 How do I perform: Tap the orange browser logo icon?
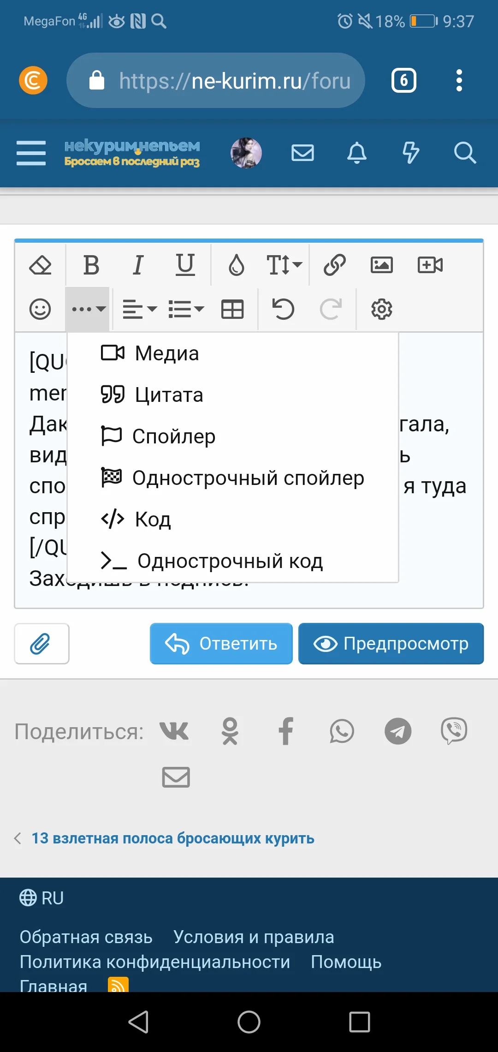coord(33,80)
